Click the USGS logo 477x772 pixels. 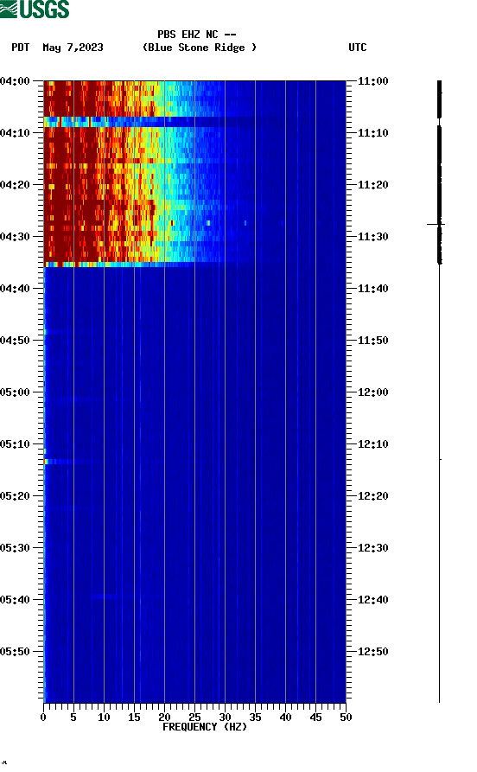pos(35,9)
